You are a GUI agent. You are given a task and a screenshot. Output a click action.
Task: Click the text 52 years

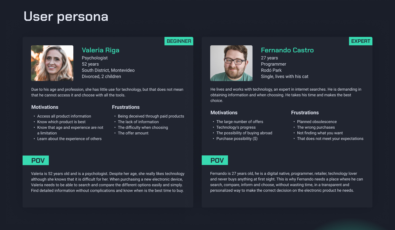tap(90, 64)
